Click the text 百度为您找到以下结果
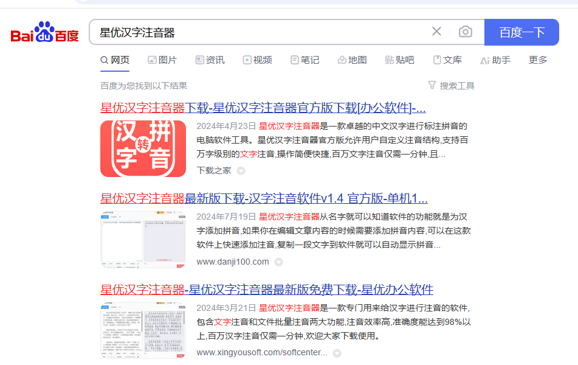The height and width of the screenshot is (365, 578). pos(144,86)
